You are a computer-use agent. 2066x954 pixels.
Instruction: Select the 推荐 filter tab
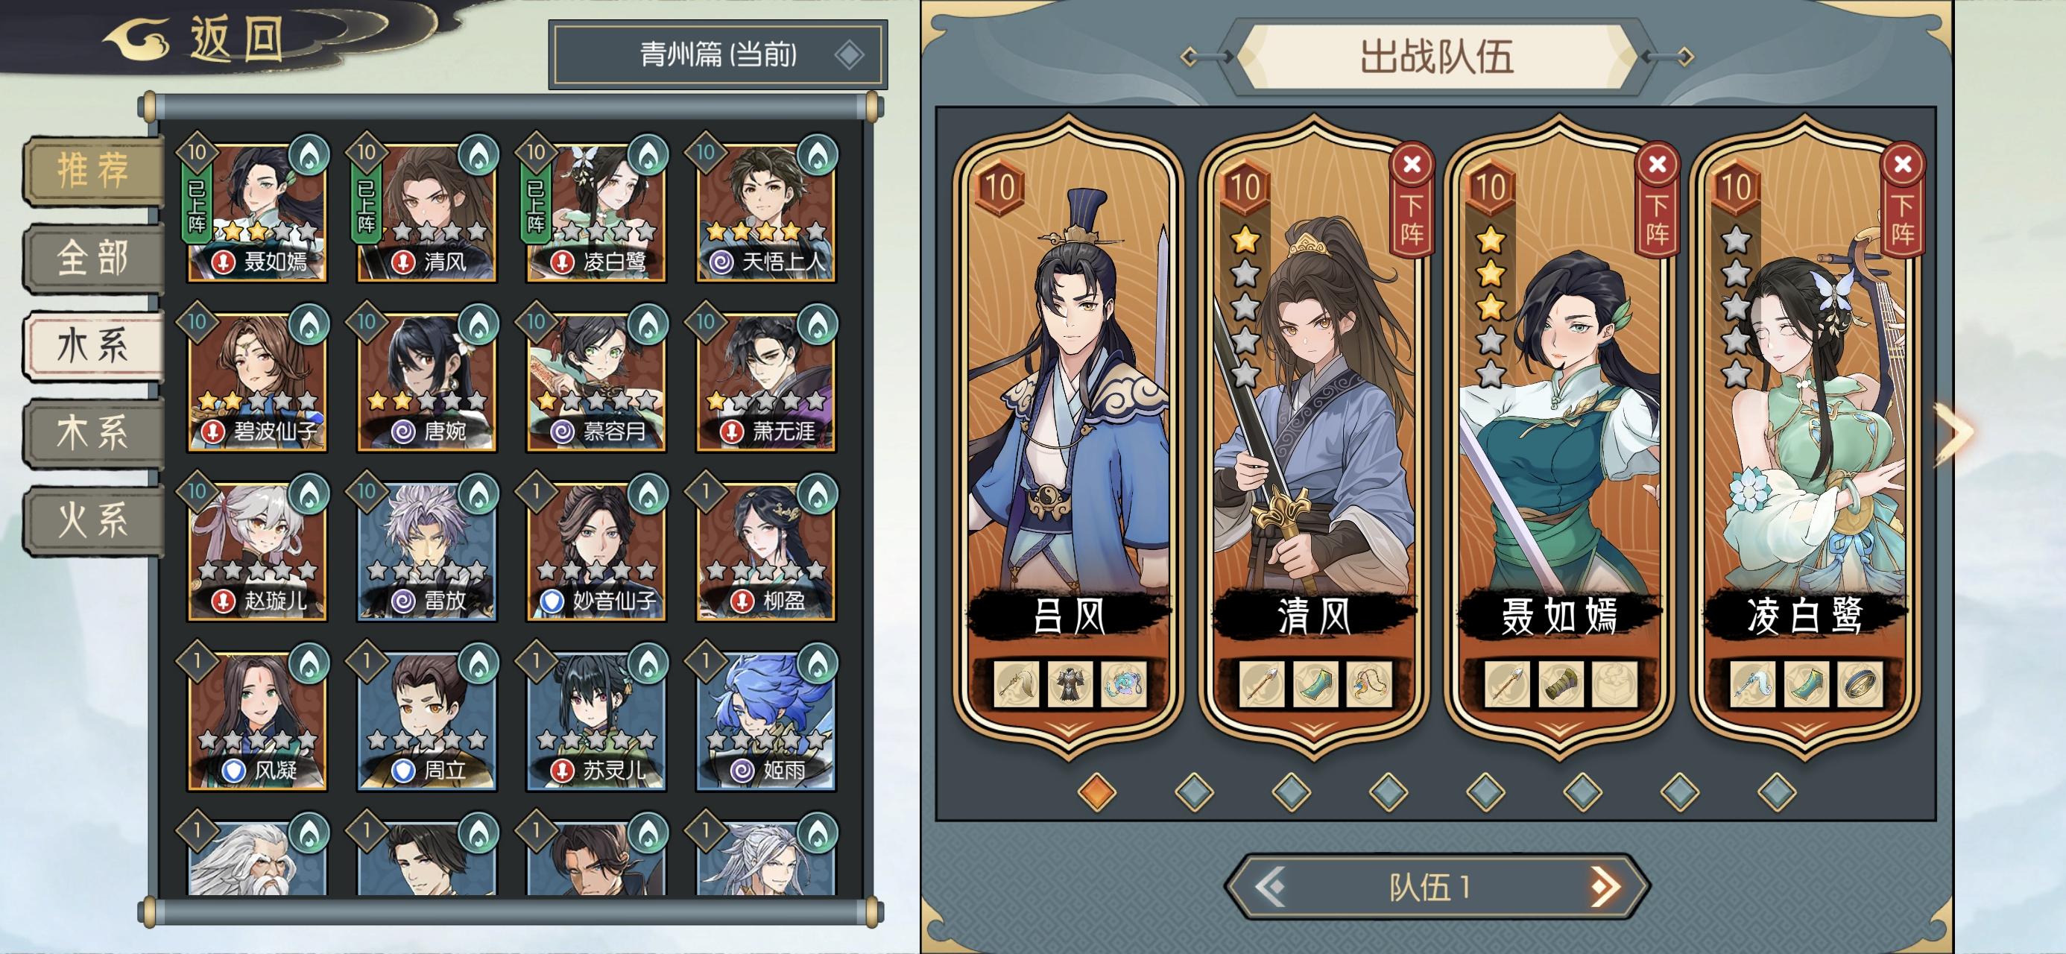(94, 170)
